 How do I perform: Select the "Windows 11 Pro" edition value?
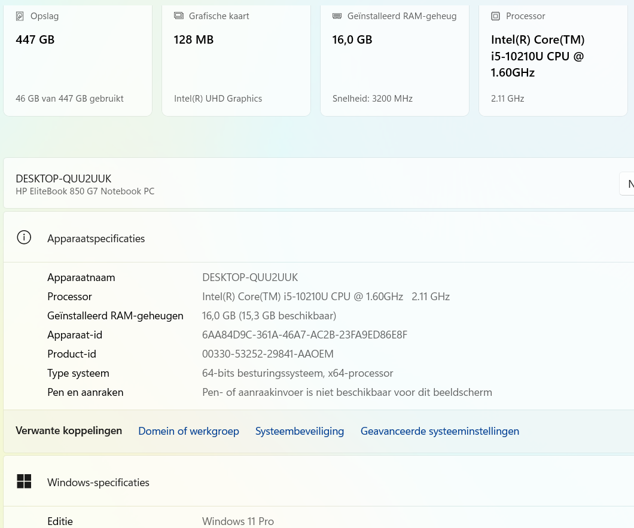[x=238, y=521]
